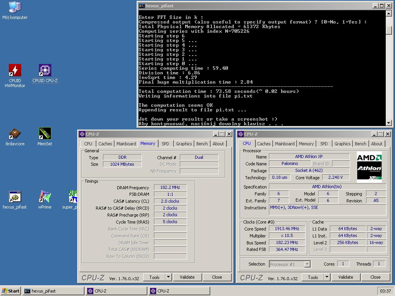Click the taskbar clock showing 03:37
Image resolution: width=395 pixels, height=296 pixels.
[385, 291]
